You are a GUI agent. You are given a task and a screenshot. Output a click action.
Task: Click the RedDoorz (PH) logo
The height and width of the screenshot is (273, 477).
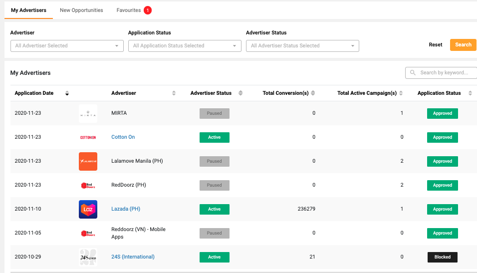coord(88,185)
